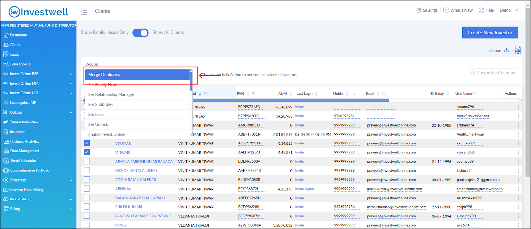Open actions menu for vkumar727 row
Viewport: 531px width, 229px height.
[518, 143]
